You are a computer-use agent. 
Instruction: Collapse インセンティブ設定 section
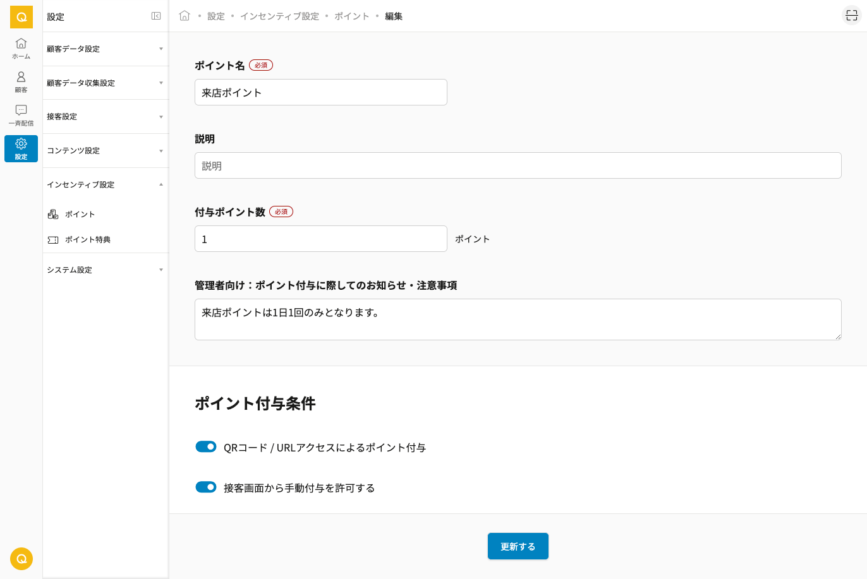pos(105,185)
